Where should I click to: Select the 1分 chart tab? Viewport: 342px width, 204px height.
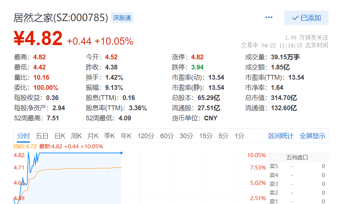click(239, 136)
